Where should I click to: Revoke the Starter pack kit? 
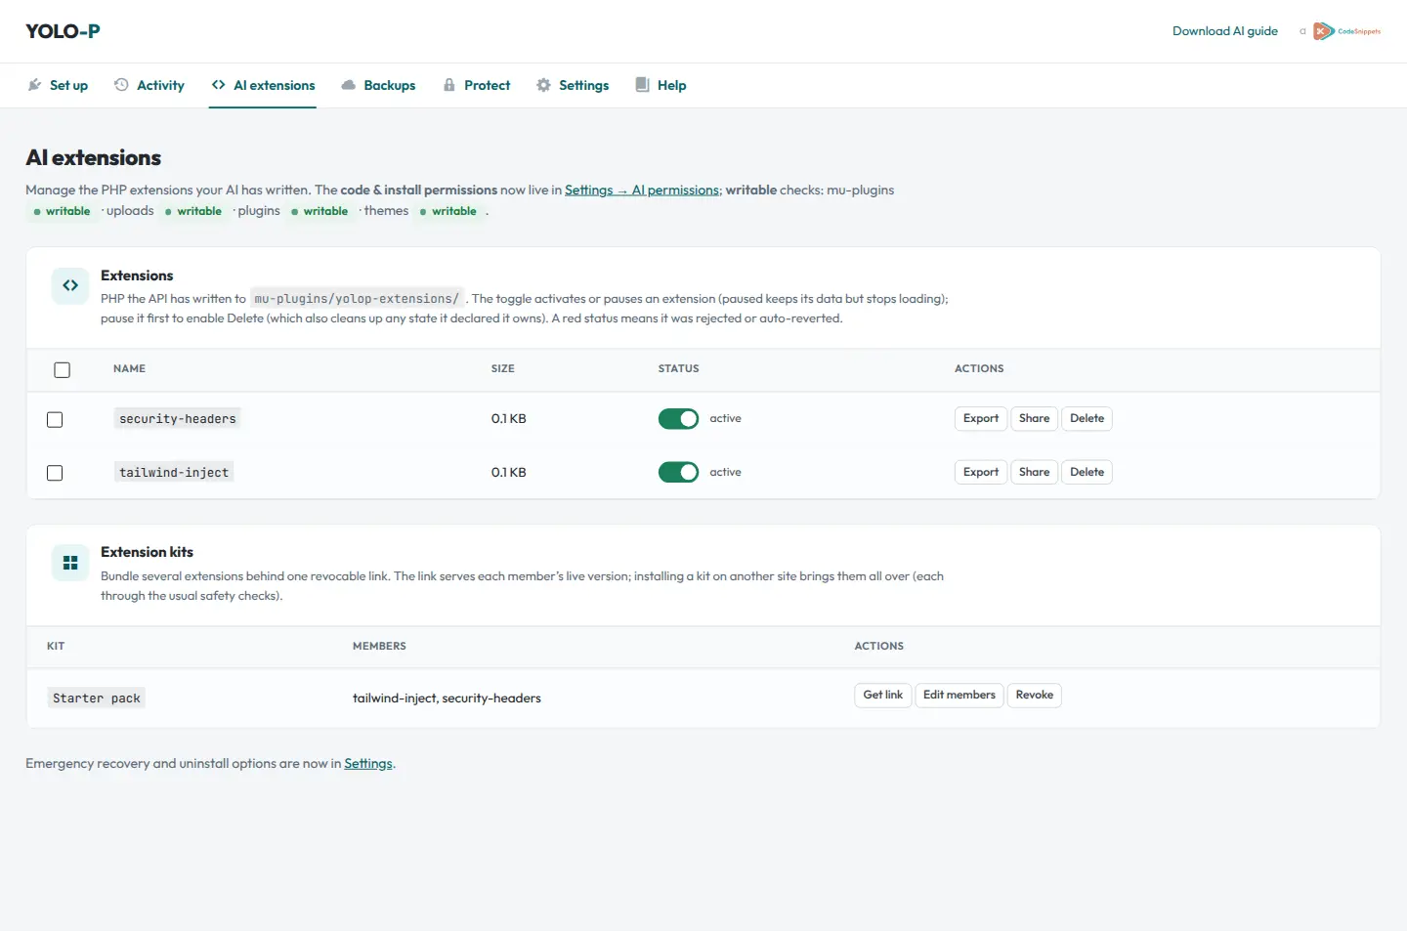point(1035,696)
